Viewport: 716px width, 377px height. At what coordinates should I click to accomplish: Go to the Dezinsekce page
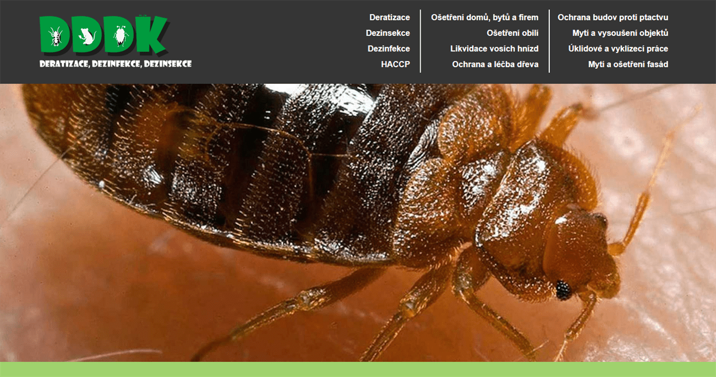point(388,33)
